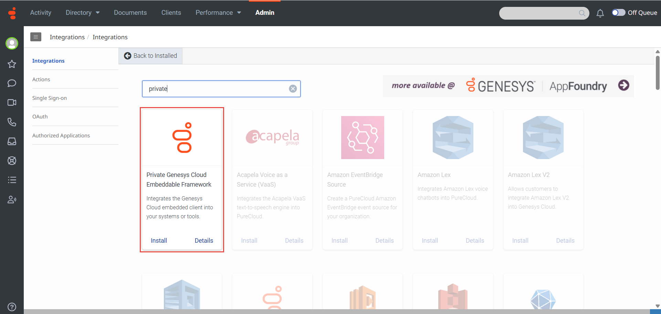The width and height of the screenshot is (661, 314).
Task: Click the integrations search input field
Action: [217, 89]
